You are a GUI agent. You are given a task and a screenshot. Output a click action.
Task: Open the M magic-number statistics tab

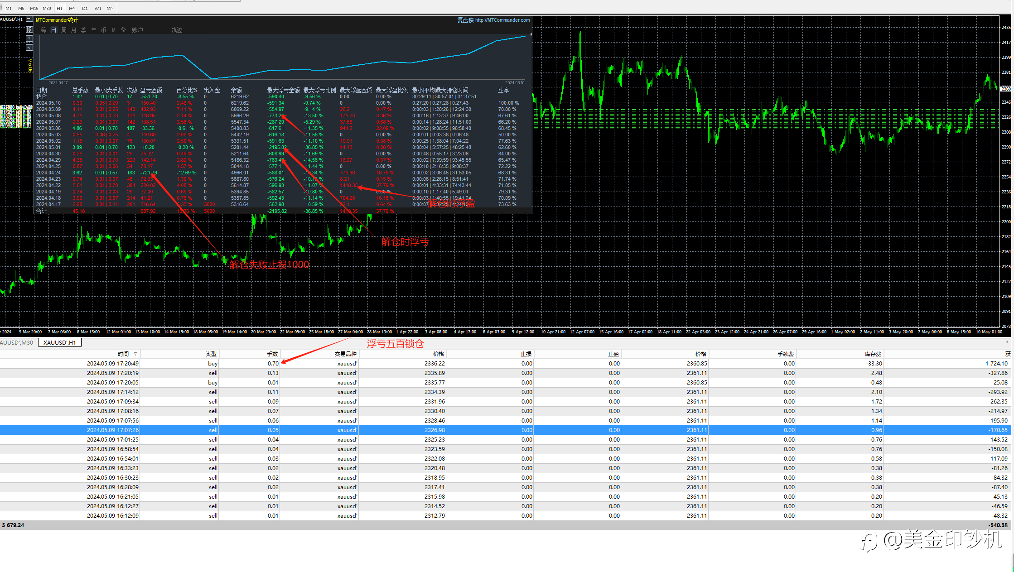click(113, 30)
